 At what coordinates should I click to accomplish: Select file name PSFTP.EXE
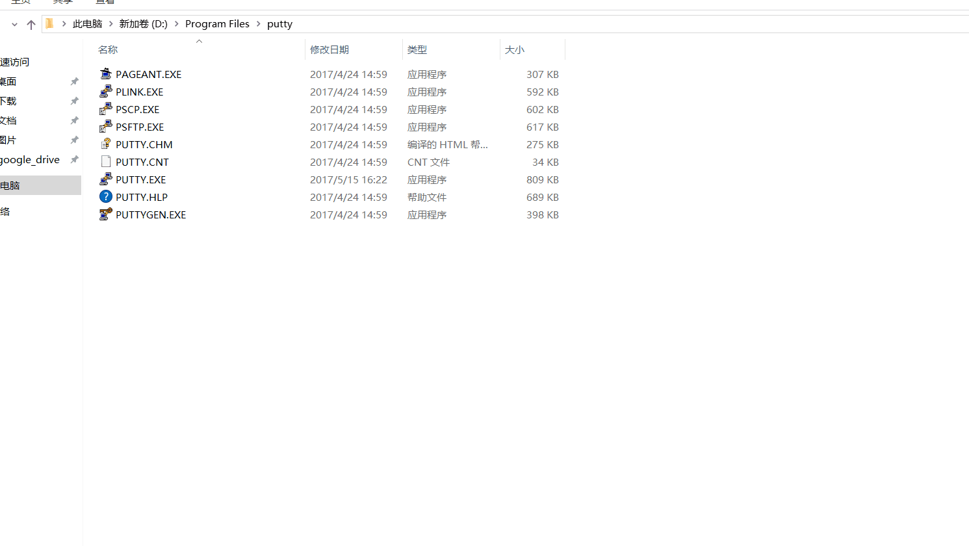140,127
